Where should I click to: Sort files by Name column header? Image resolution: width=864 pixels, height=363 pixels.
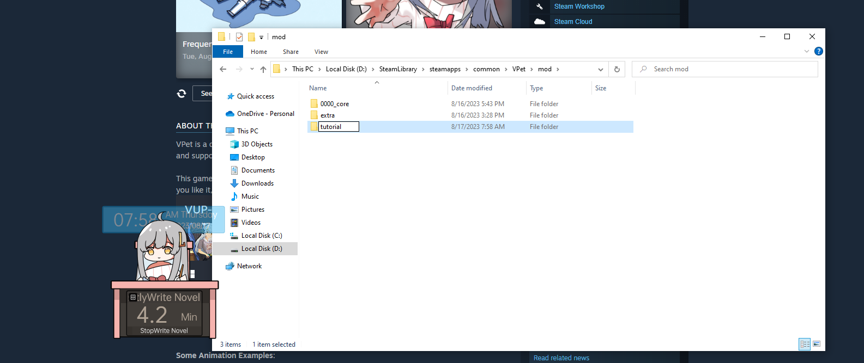(x=318, y=88)
